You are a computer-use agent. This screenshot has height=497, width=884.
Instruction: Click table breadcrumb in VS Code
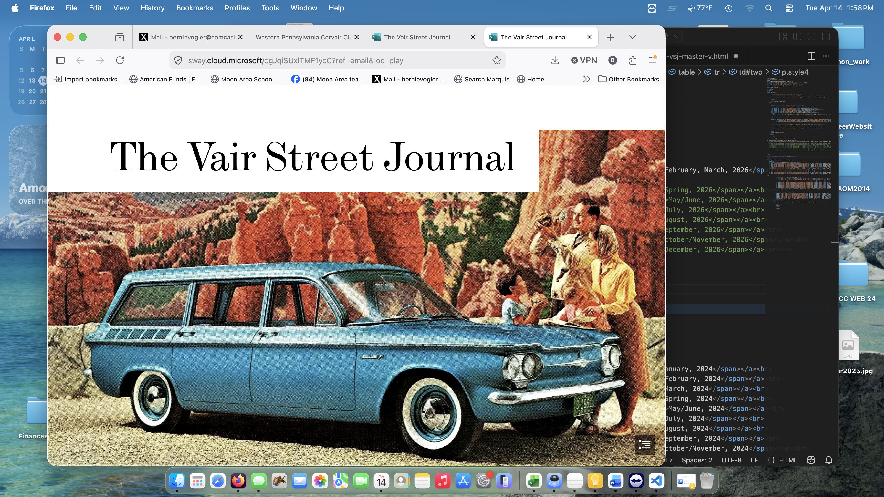(x=686, y=72)
